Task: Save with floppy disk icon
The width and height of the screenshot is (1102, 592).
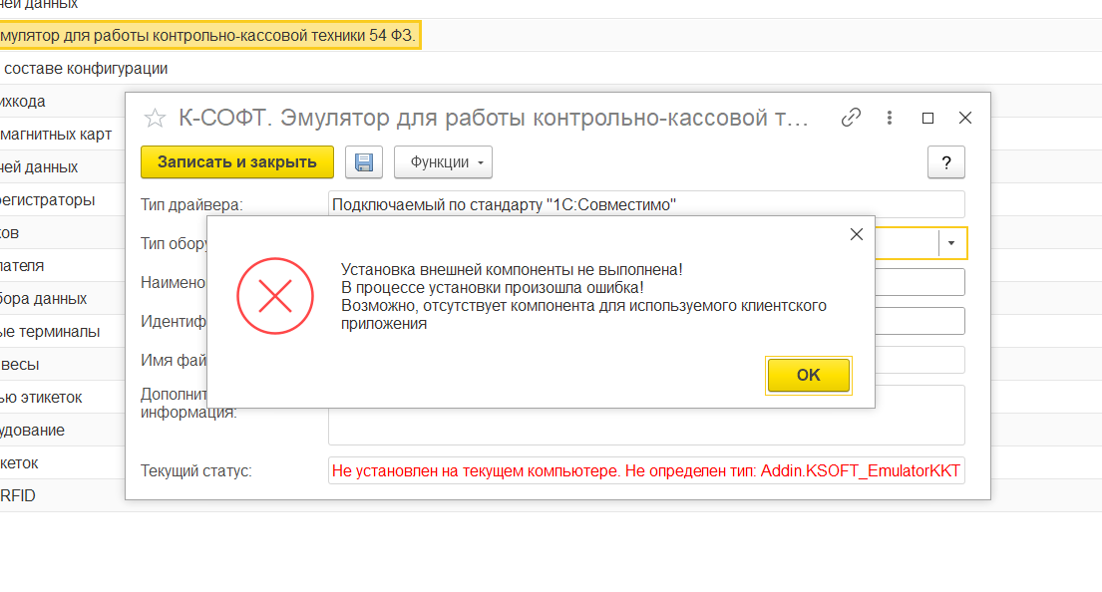Action: coord(363,162)
